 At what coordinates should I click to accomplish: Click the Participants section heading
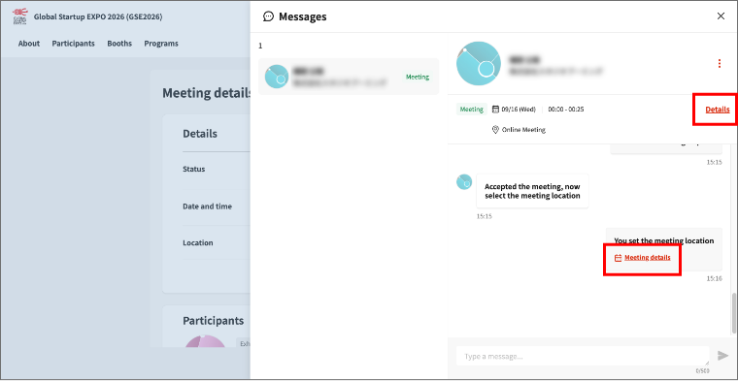[214, 320]
